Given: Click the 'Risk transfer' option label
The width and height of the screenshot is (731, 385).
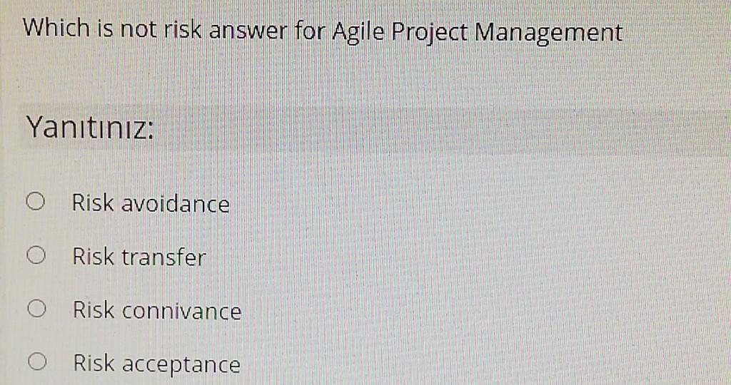Looking at the screenshot, I should 139,257.
